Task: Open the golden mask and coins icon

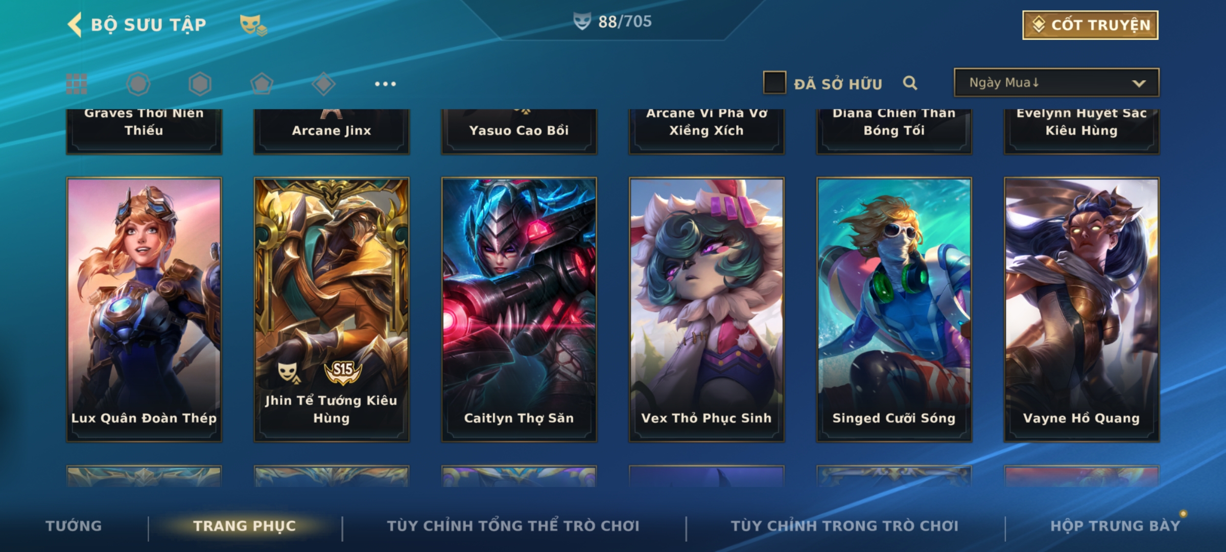Action: point(253,25)
